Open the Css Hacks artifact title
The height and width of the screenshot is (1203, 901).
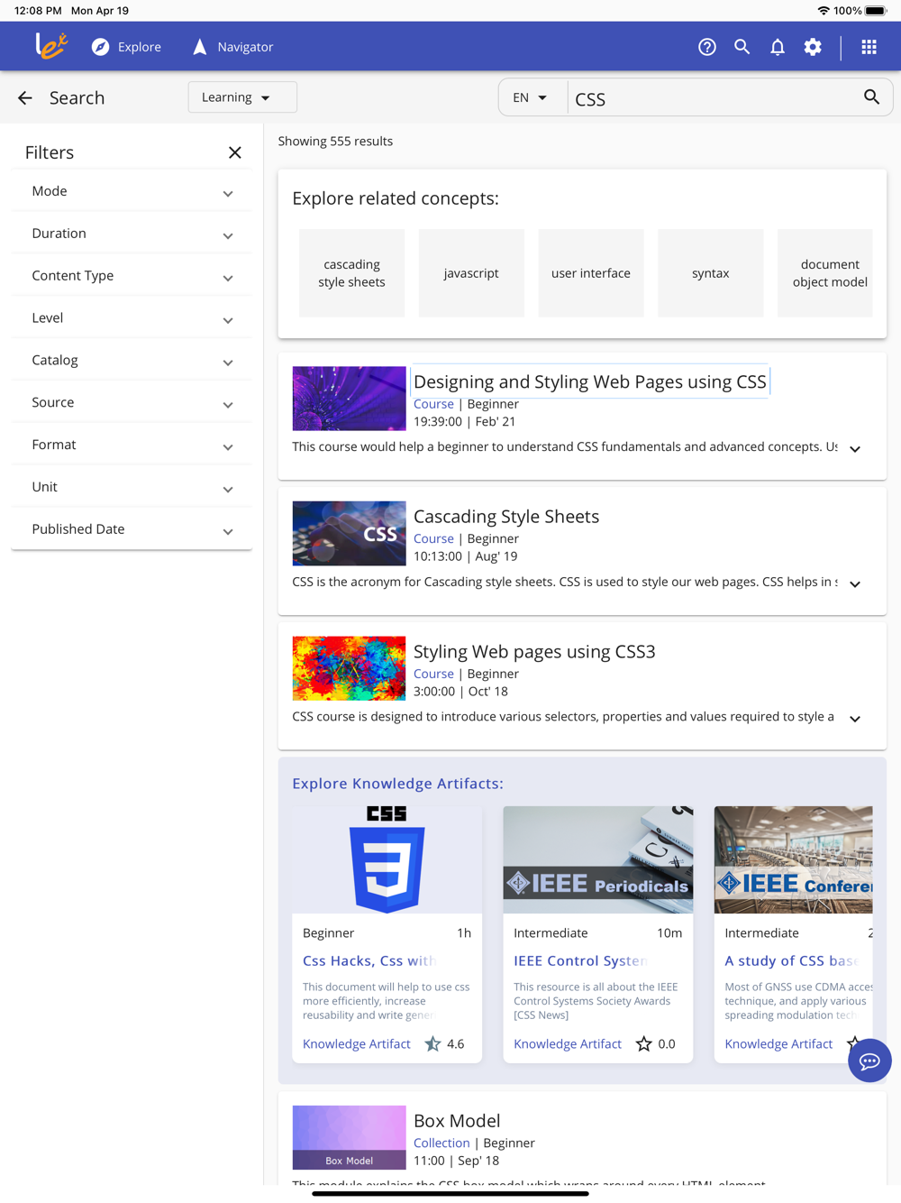click(369, 960)
